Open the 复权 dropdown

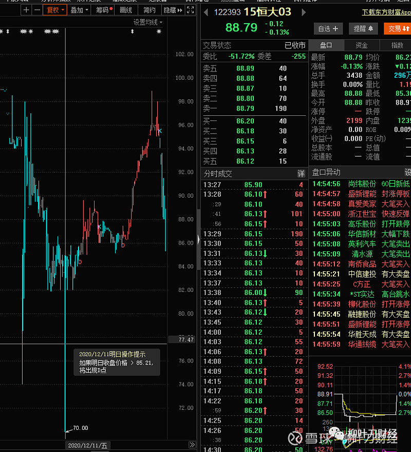pos(55,10)
